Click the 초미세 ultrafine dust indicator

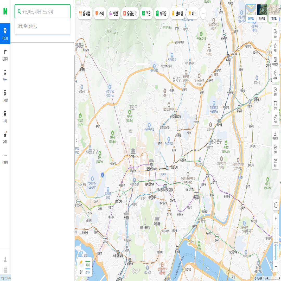coord(88,271)
